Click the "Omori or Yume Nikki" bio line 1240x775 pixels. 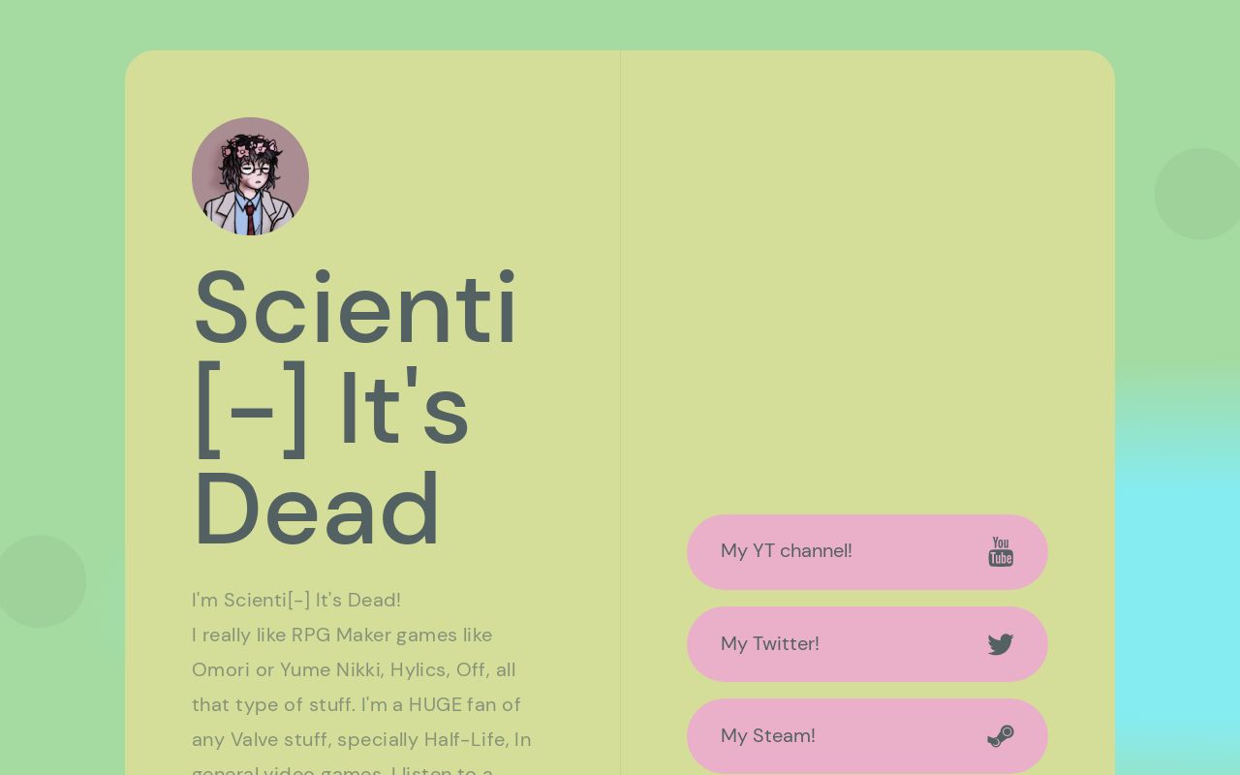click(x=354, y=669)
